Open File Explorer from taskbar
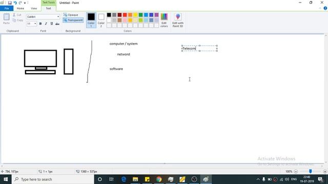 [x=135, y=179]
